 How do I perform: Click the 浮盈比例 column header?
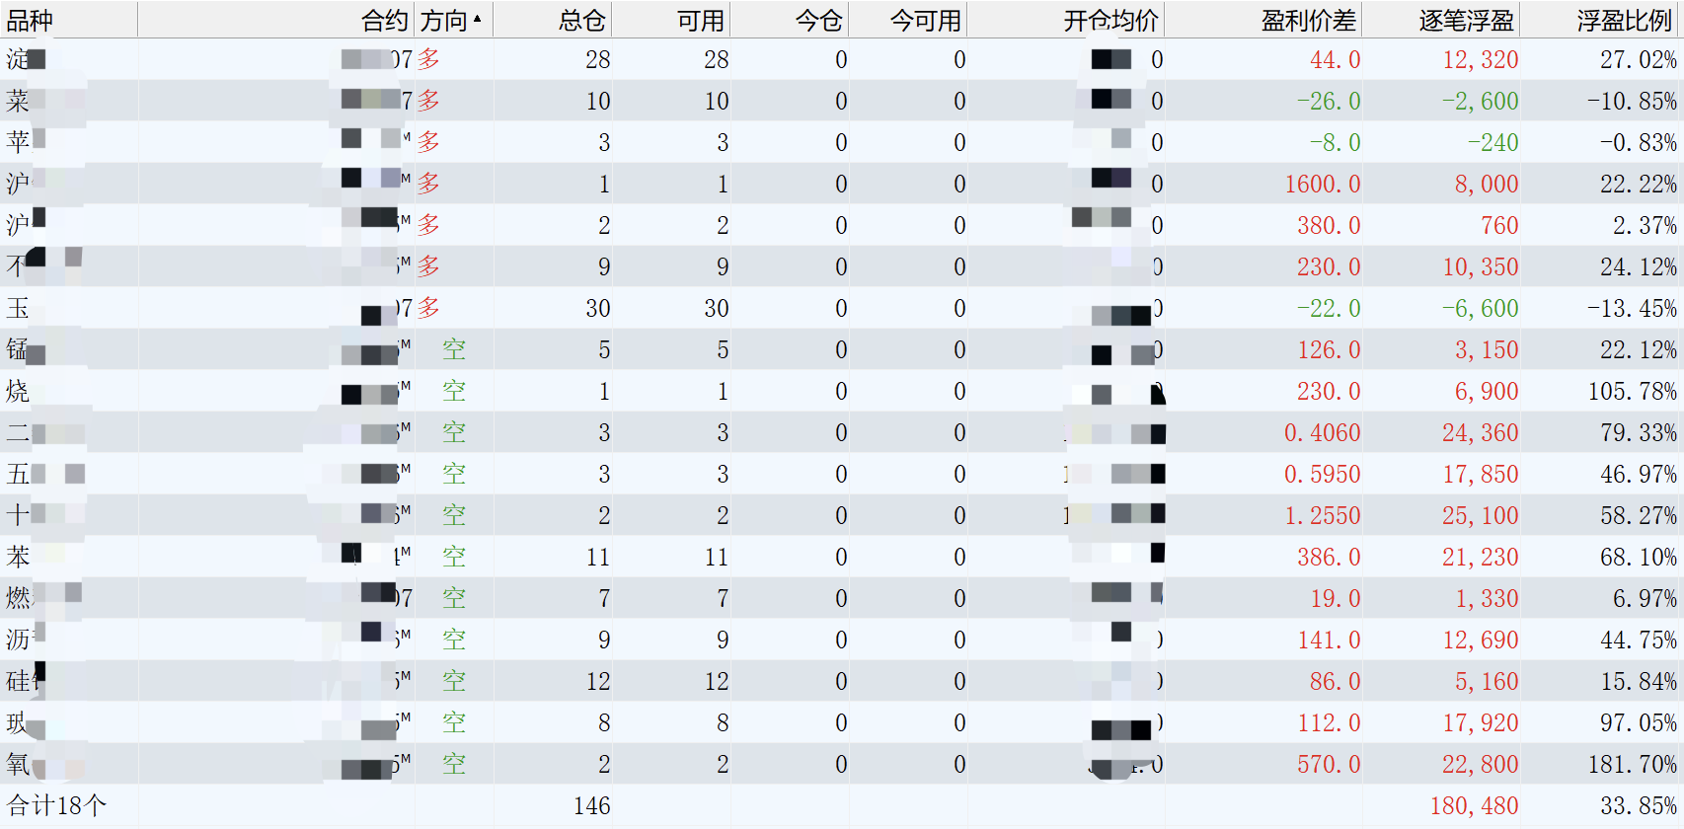pyautogui.click(x=1624, y=20)
